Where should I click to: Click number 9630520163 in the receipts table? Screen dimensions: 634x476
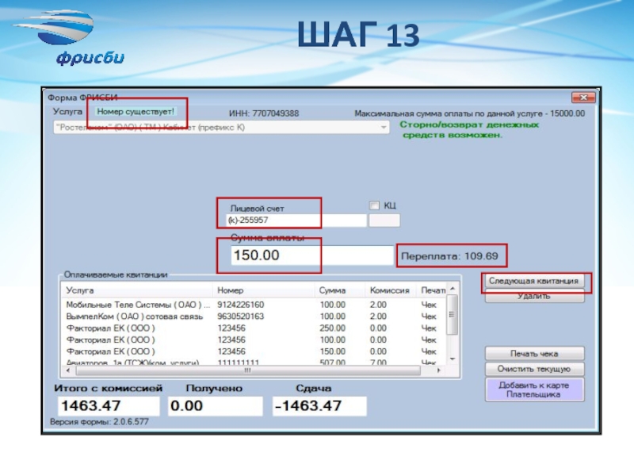tap(241, 317)
